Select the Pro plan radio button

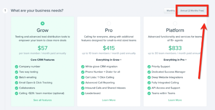pyautogui.click(x=109, y=23)
